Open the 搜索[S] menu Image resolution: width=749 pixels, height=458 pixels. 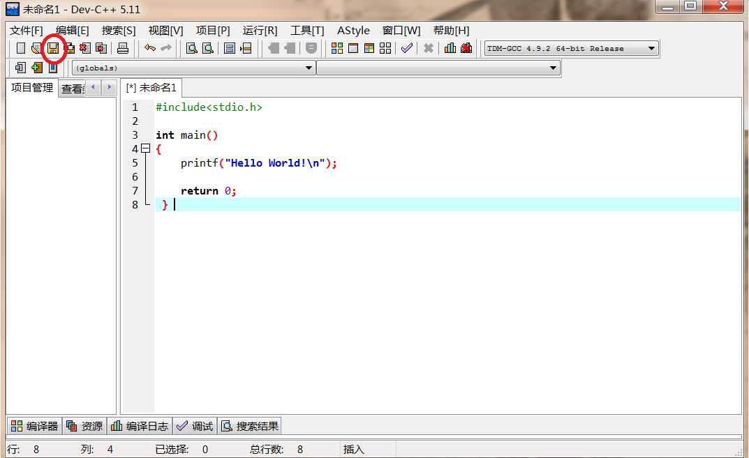pos(119,31)
